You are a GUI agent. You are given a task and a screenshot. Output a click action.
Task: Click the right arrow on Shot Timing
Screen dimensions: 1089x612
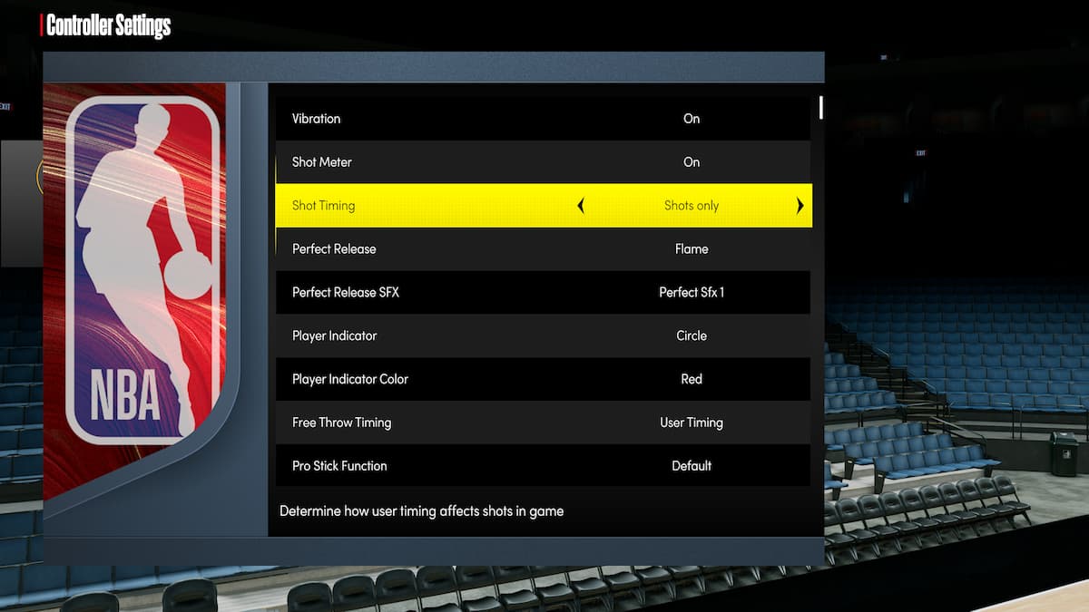[800, 206]
